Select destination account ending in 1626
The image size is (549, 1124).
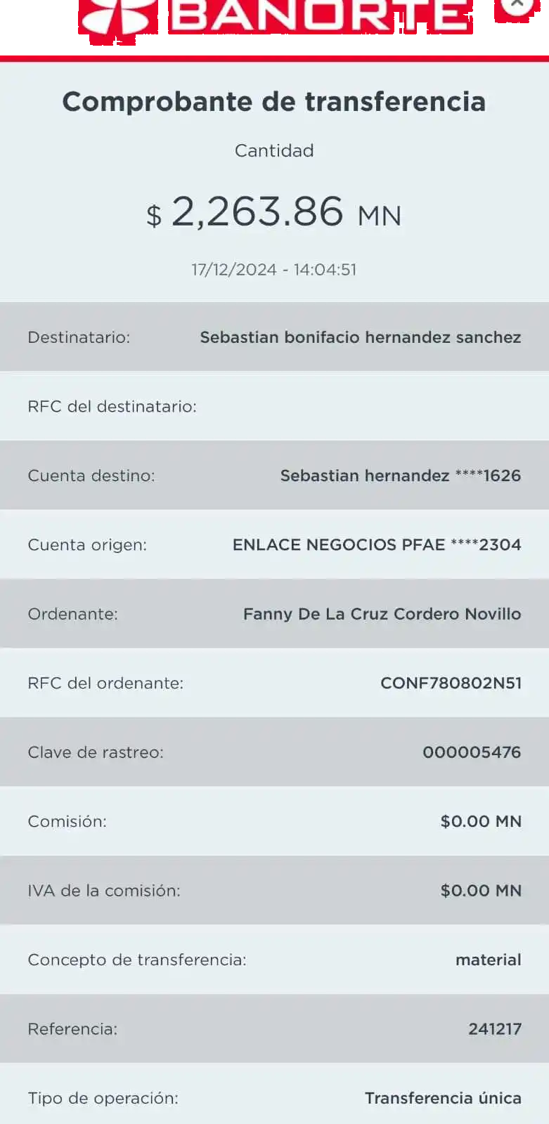pyautogui.click(x=400, y=476)
